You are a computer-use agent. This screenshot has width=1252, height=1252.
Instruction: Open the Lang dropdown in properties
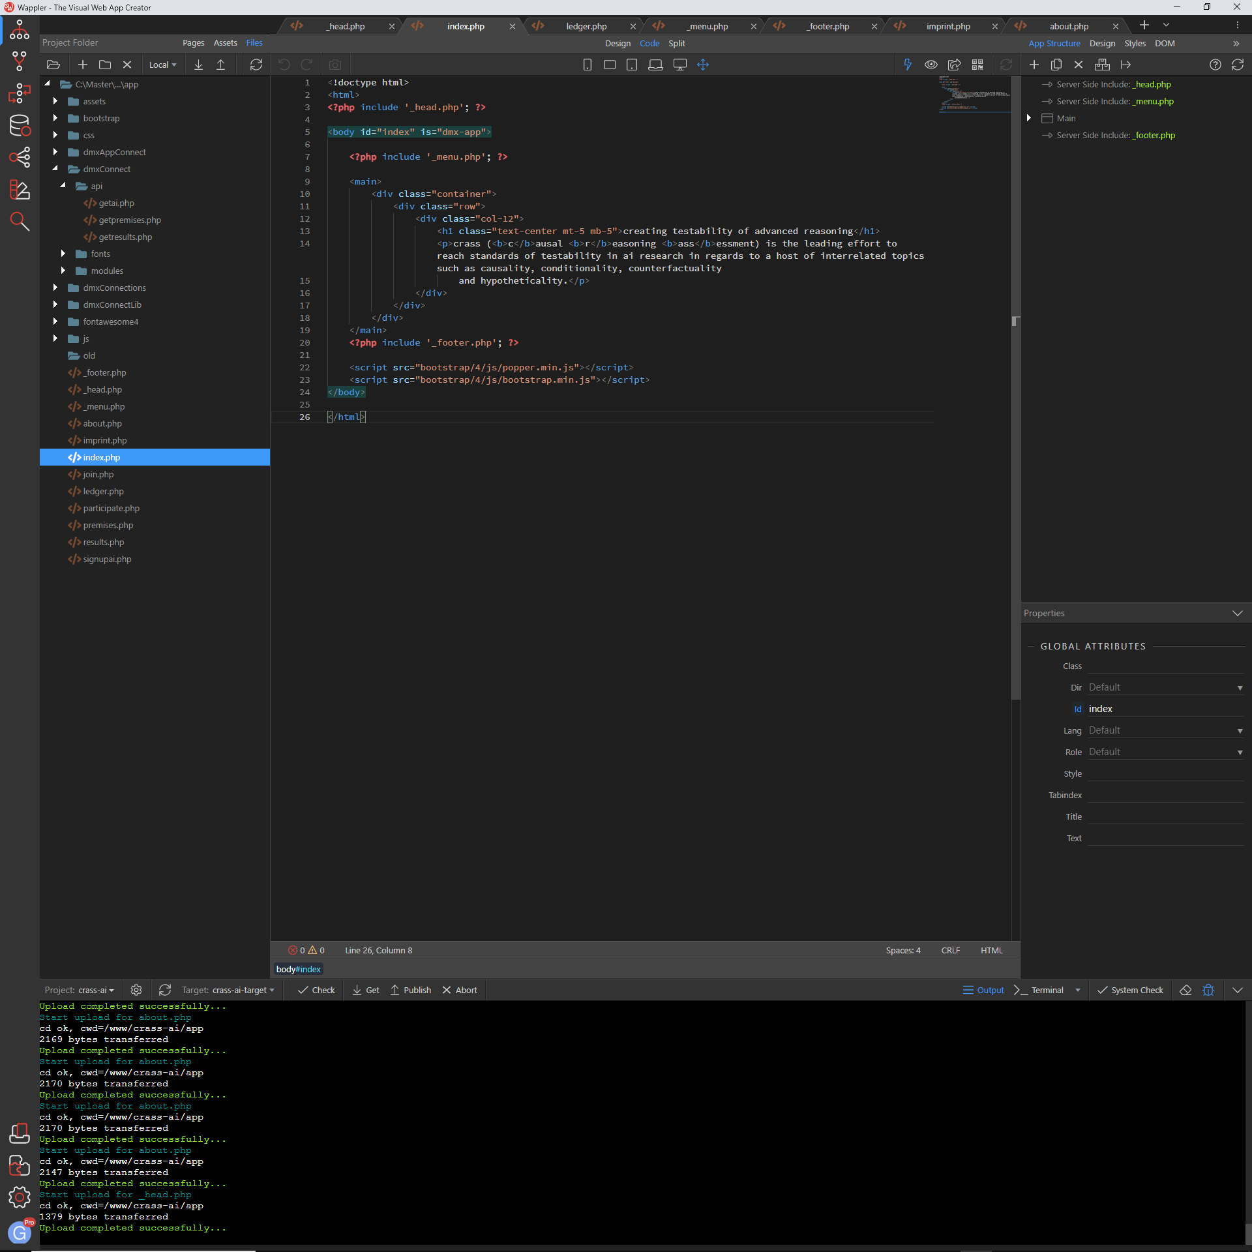tap(1166, 730)
